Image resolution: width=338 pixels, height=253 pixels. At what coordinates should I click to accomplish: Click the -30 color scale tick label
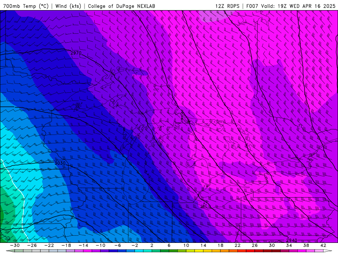click(15, 245)
